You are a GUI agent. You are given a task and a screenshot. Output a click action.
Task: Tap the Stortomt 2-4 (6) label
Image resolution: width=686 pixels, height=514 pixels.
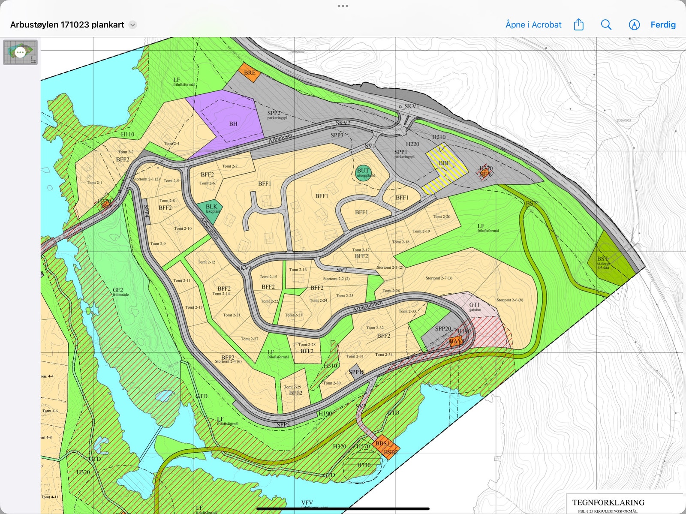point(228,361)
